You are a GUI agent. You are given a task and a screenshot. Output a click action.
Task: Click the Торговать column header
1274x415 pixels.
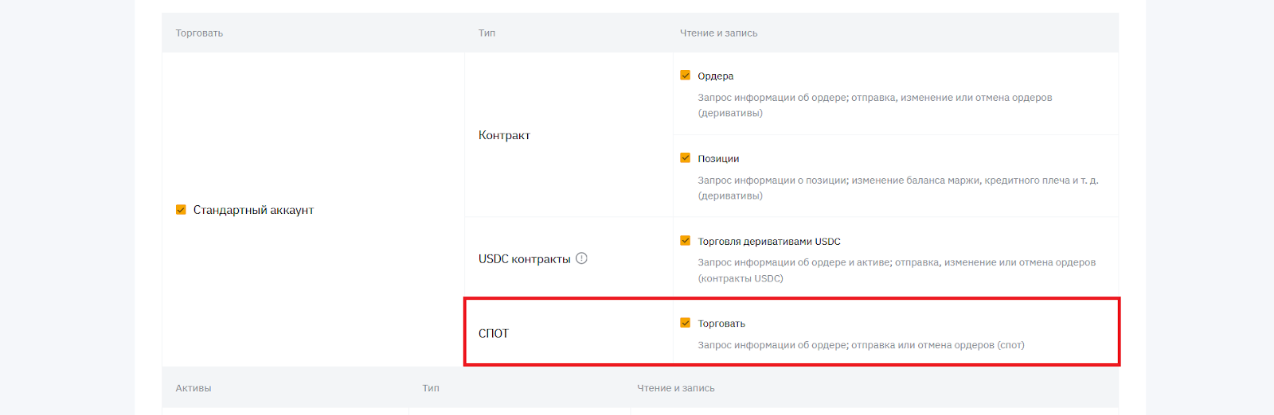(x=199, y=33)
